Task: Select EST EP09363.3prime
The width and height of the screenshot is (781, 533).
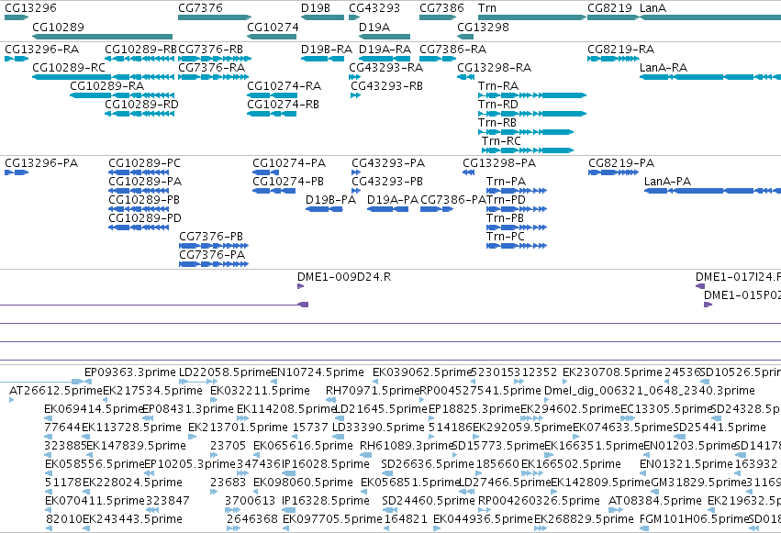Action: pos(88,382)
